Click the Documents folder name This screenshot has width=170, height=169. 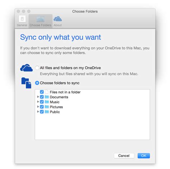click(x=59, y=97)
